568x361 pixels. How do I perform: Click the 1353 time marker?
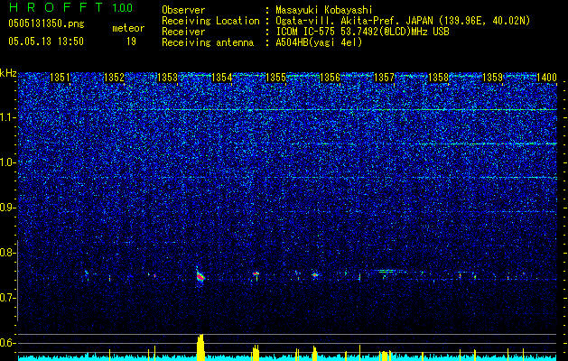[168, 78]
